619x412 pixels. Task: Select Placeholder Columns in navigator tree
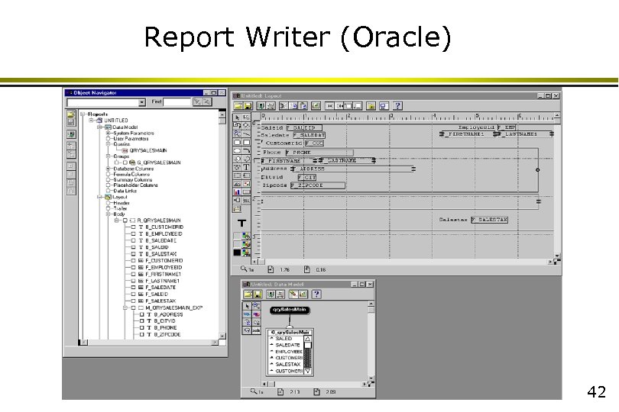[x=135, y=185]
